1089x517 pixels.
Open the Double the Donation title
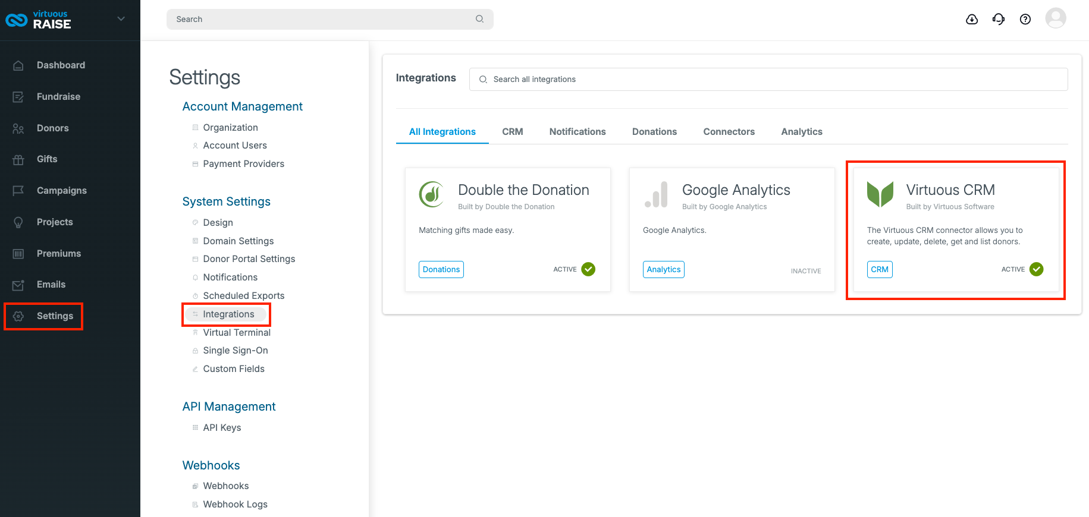tap(523, 190)
